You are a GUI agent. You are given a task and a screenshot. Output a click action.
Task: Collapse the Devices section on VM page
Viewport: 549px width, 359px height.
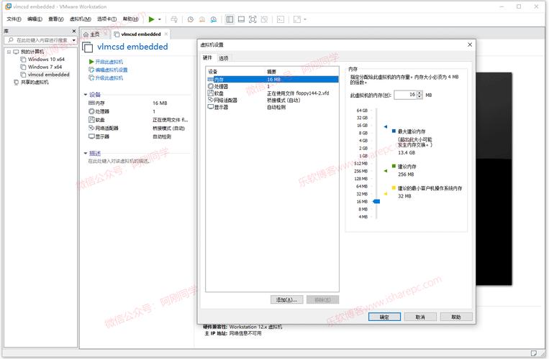86,95
